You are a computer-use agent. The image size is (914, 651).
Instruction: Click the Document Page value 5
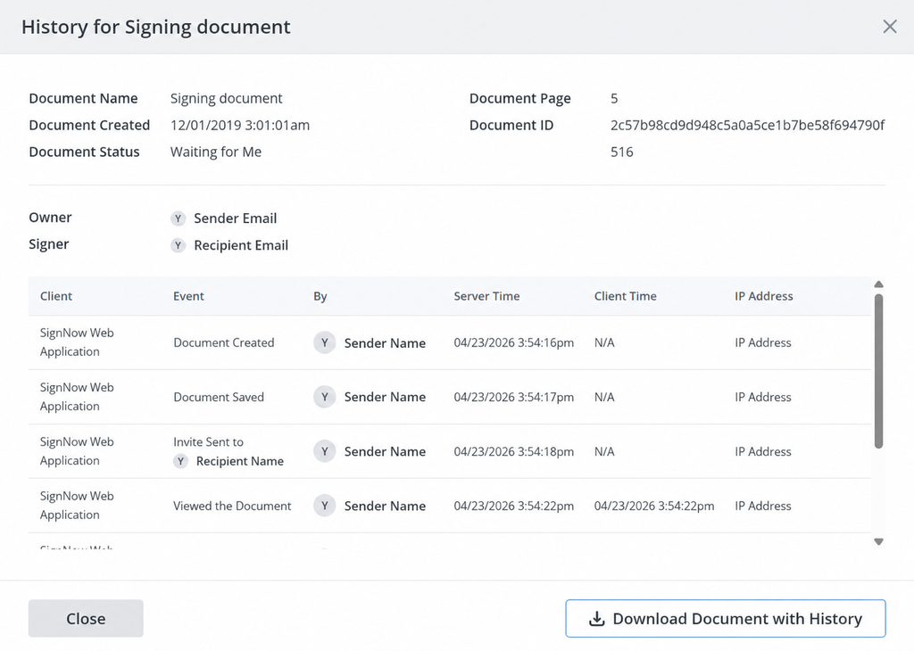[614, 98]
